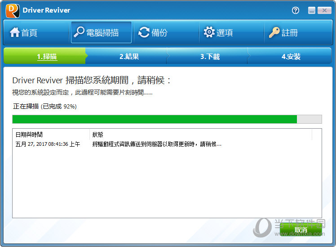Go to the 首頁 tab
Viewport: 336px width, 247px height.
click(36, 32)
